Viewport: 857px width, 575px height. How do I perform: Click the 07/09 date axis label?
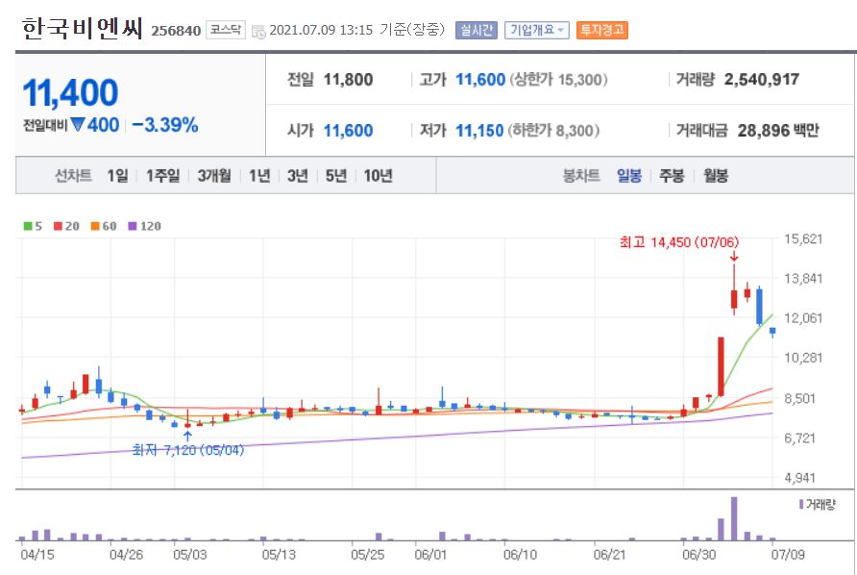(x=788, y=555)
